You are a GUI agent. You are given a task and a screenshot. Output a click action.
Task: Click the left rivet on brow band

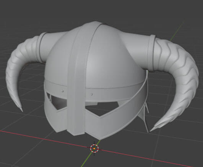pyautogui.click(x=63, y=91)
